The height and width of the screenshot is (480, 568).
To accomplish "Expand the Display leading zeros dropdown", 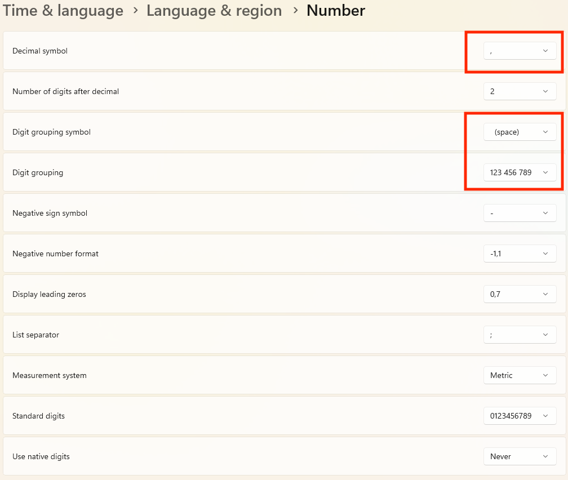I will point(520,294).
